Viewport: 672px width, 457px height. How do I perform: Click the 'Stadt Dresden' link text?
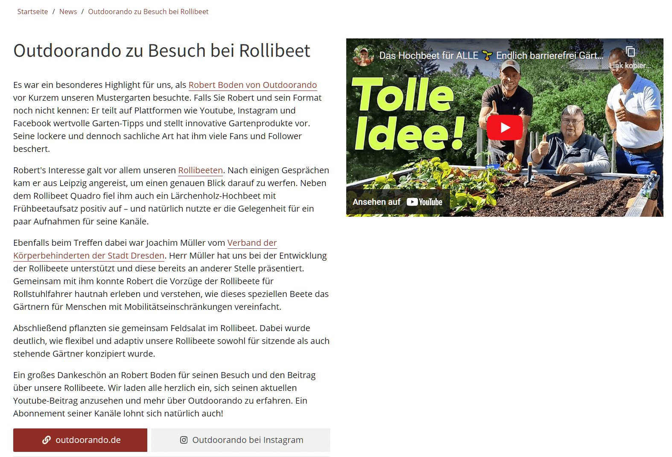pyautogui.click(x=136, y=256)
